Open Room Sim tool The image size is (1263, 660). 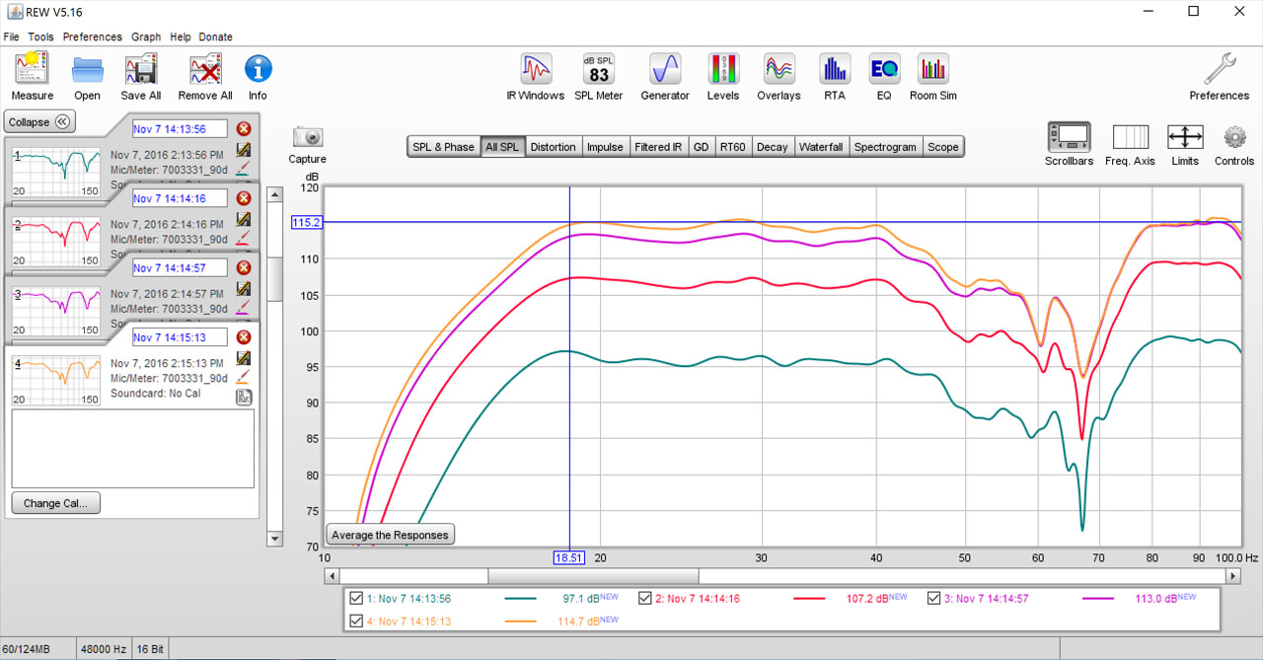932,76
